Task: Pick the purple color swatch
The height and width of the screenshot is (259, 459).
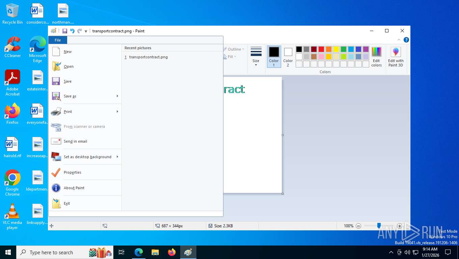Action: pos(366,49)
